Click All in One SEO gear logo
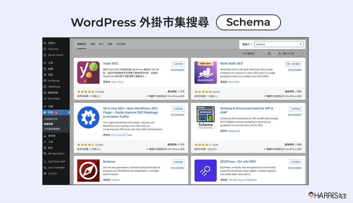This screenshot has width=353, height=203. 88,117
